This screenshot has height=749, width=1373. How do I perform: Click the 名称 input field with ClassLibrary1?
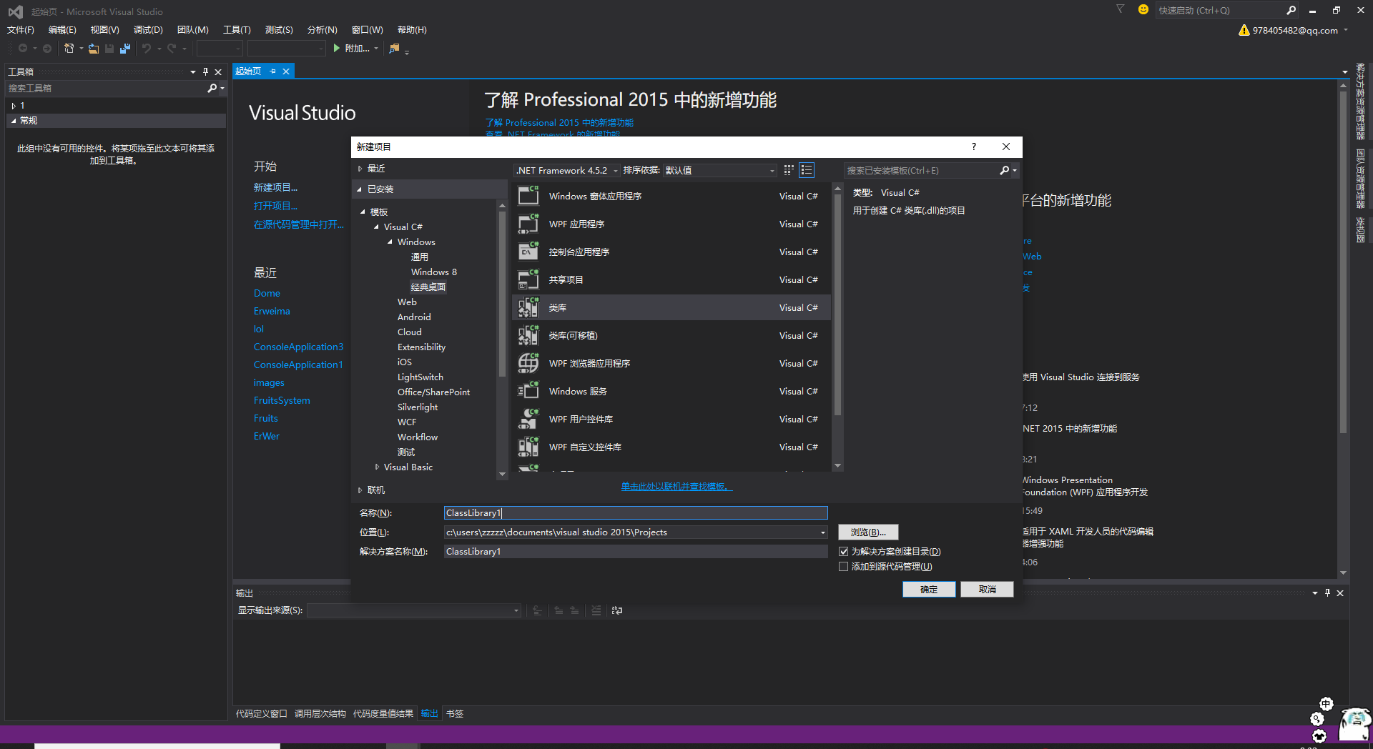tap(636, 512)
